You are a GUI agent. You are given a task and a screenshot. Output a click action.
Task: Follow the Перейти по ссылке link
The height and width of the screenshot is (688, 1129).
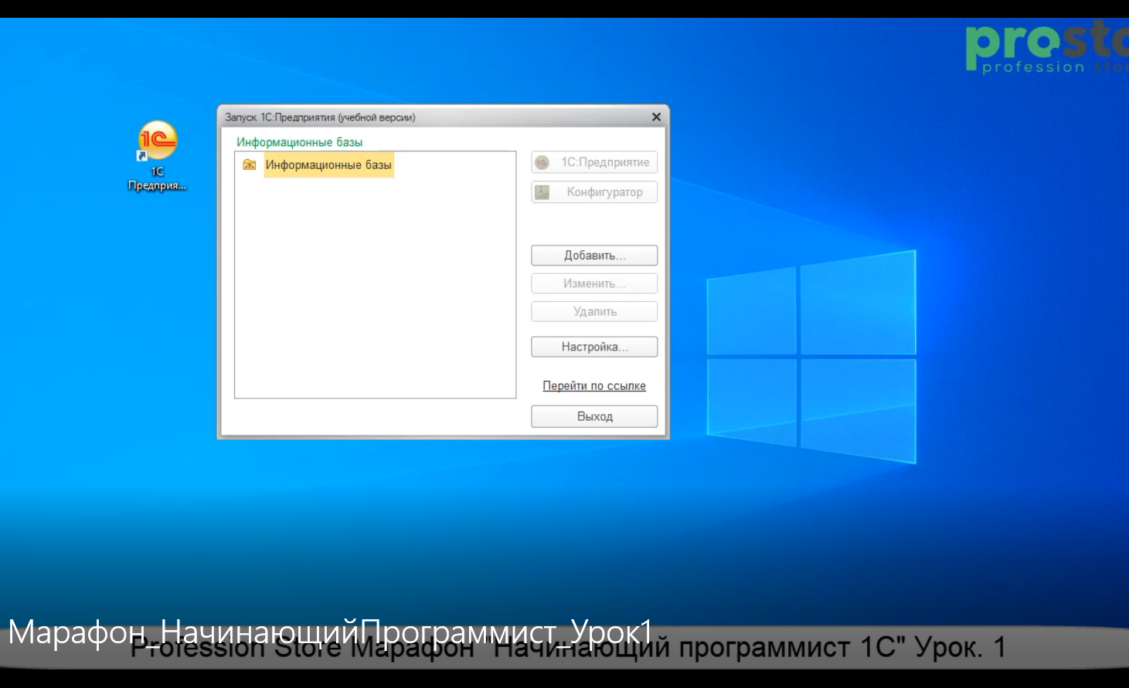[x=593, y=386]
